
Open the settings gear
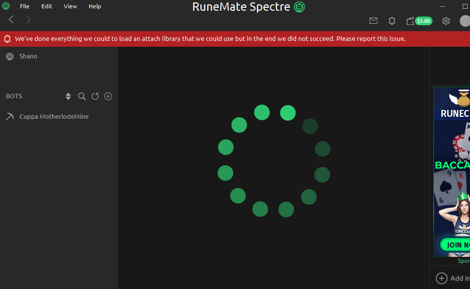point(446,20)
